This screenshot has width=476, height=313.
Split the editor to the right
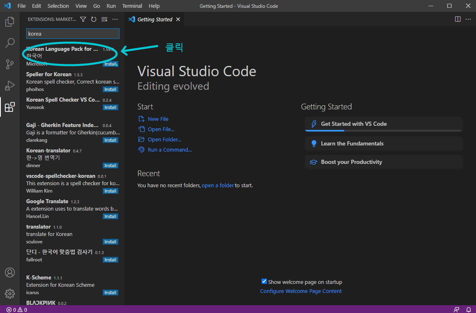click(458, 19)
